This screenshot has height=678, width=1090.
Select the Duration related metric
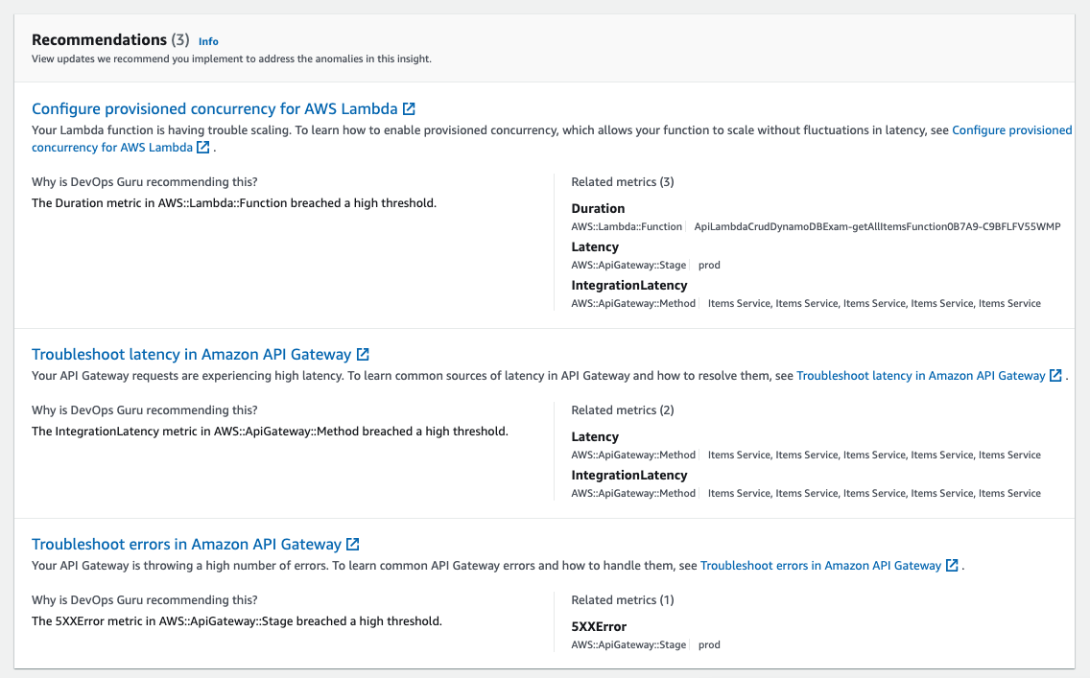click(598, 208)
